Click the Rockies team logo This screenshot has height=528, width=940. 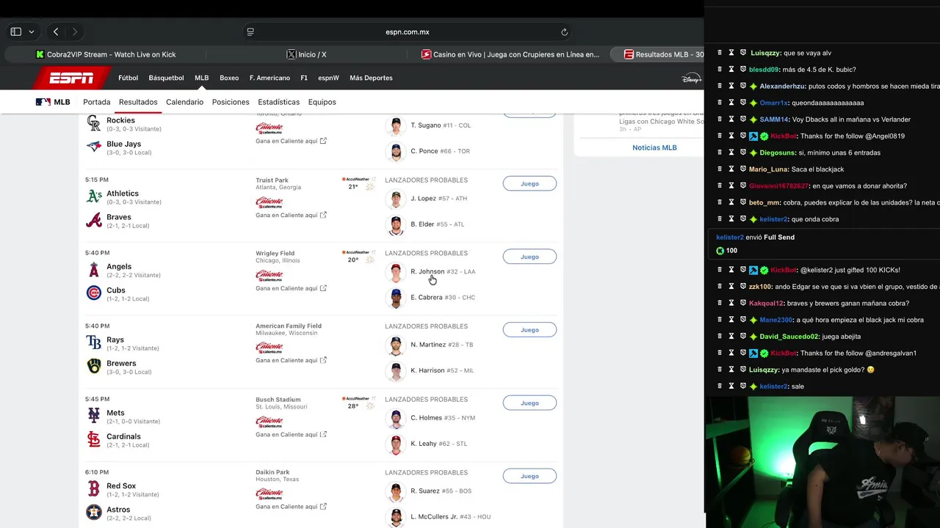[94, 123]
